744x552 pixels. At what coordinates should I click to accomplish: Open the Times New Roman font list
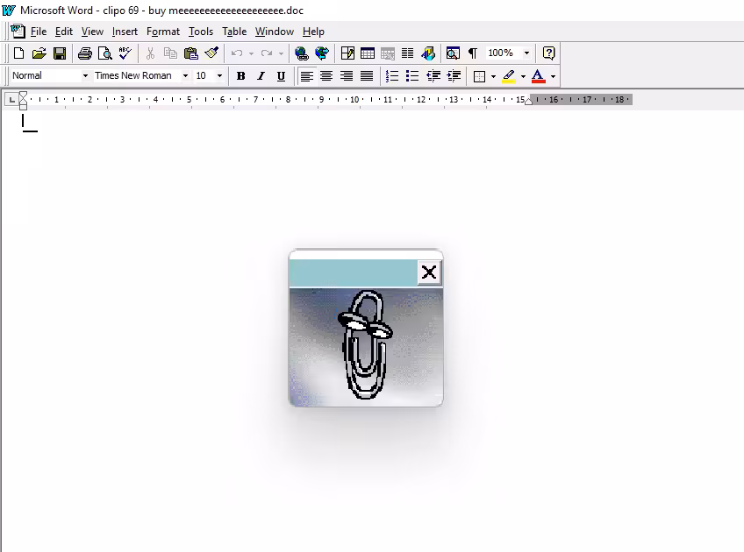[185, 76]
